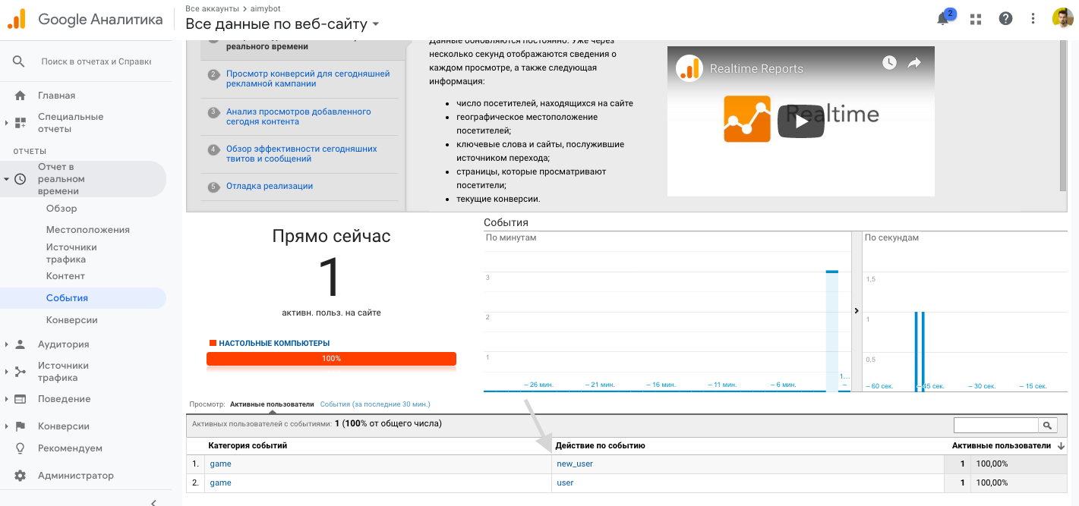Screen dimensions: 1079x506
Task: Click the user account avatar
Action: coord(1062,19)
